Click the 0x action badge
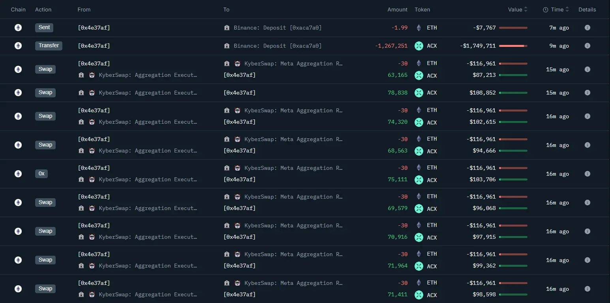This screenshot has height=303, width=610. click(x=41, y=173)
